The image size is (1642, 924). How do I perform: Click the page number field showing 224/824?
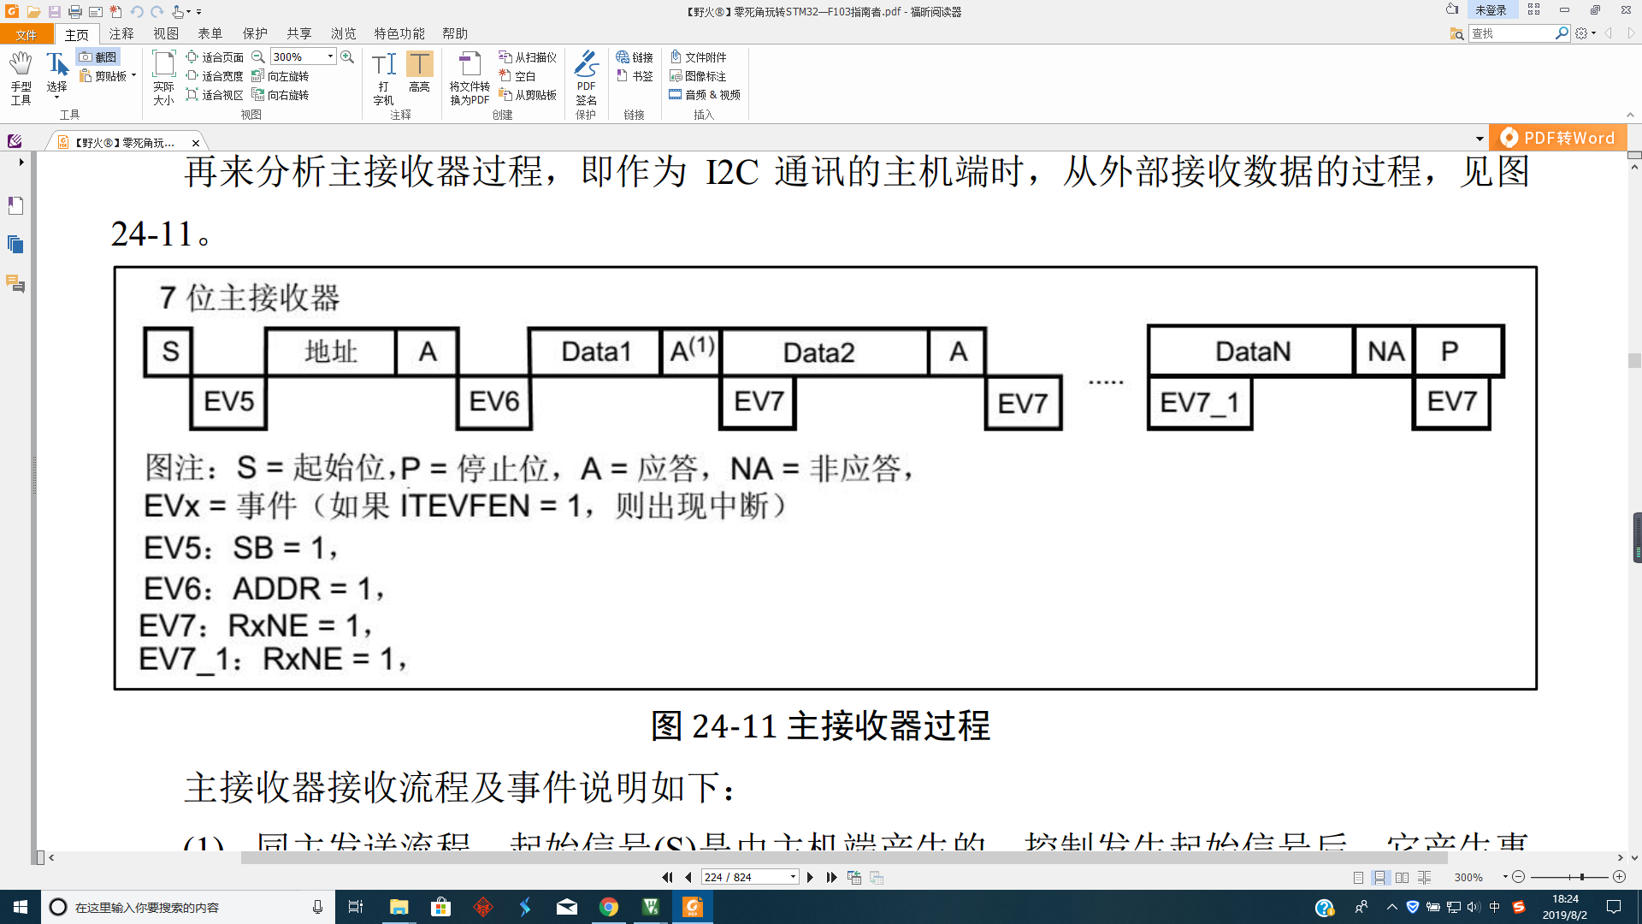tap(746, 876)
